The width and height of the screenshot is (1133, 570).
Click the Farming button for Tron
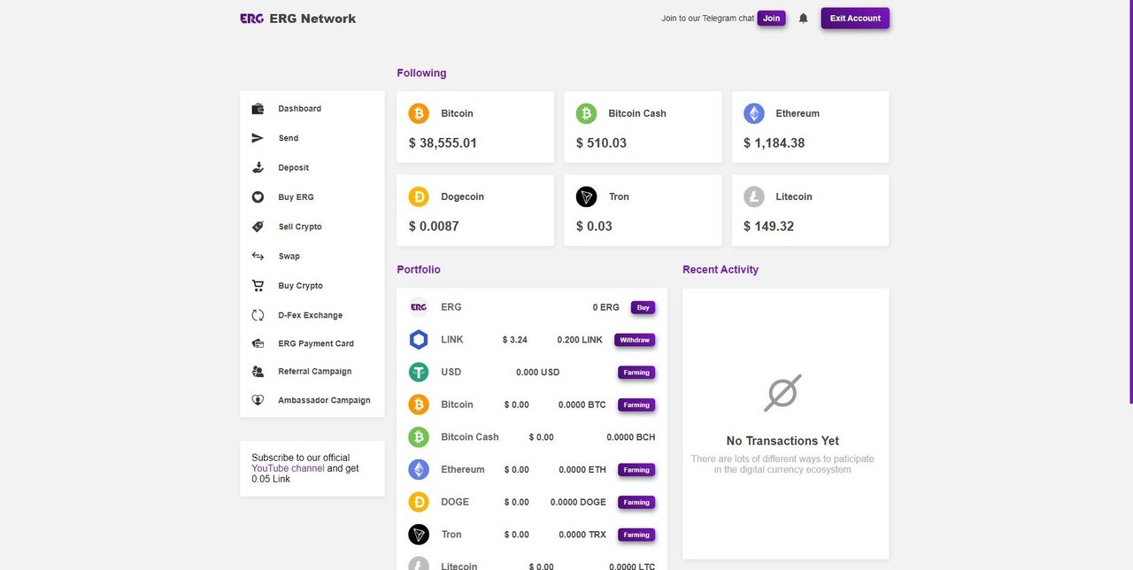pyautogui.click(x=636, y=535)
